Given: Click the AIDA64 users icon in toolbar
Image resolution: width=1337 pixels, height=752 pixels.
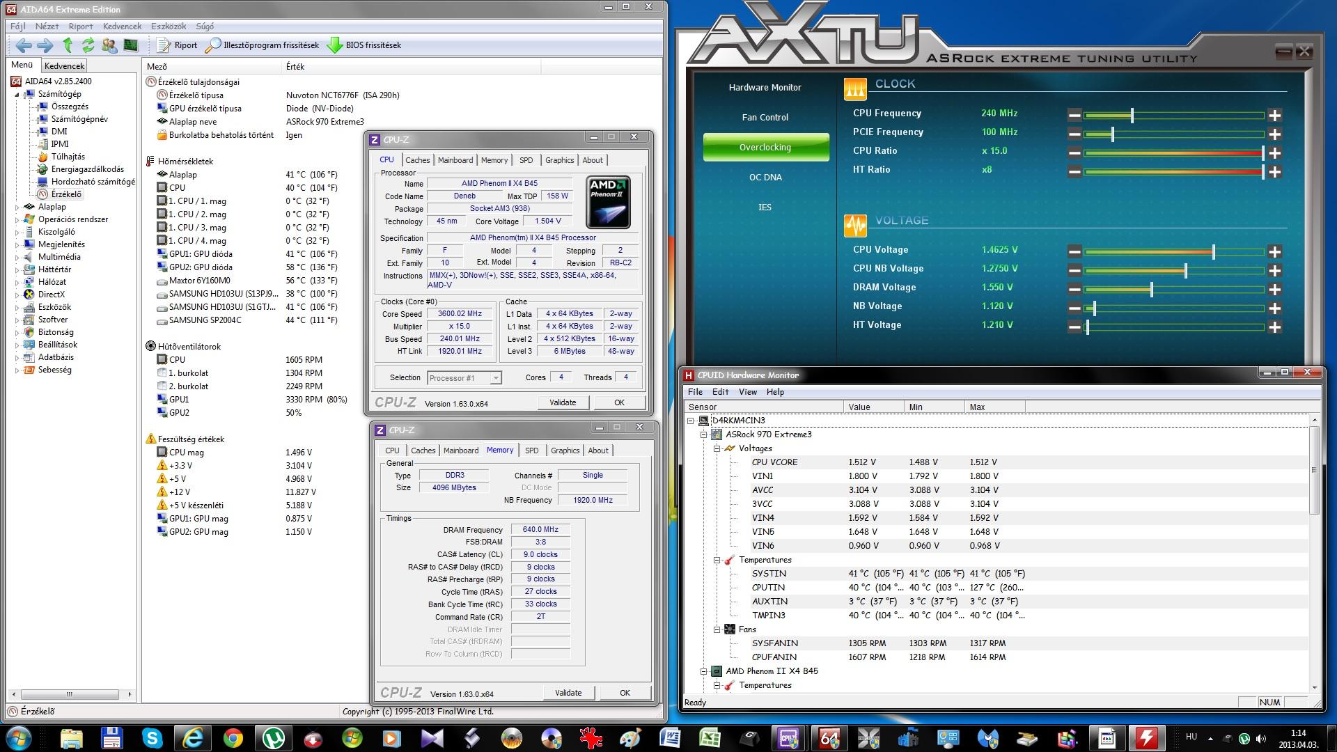Looking at the screenshot, I should 109,45.
